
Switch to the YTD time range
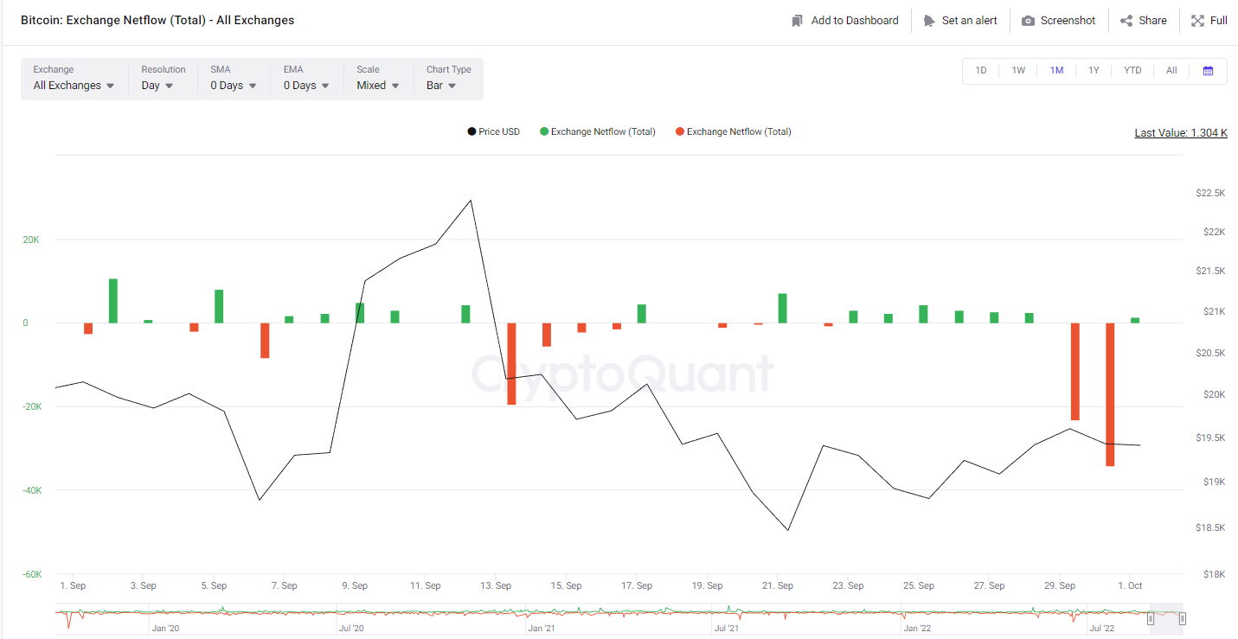point(1132,71)
